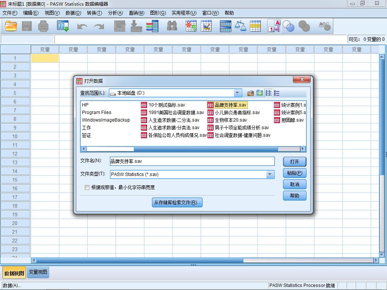Viewport: 387px width, 290px height.
Task: Open the 图形(G) menu
Action: [158, 13]
